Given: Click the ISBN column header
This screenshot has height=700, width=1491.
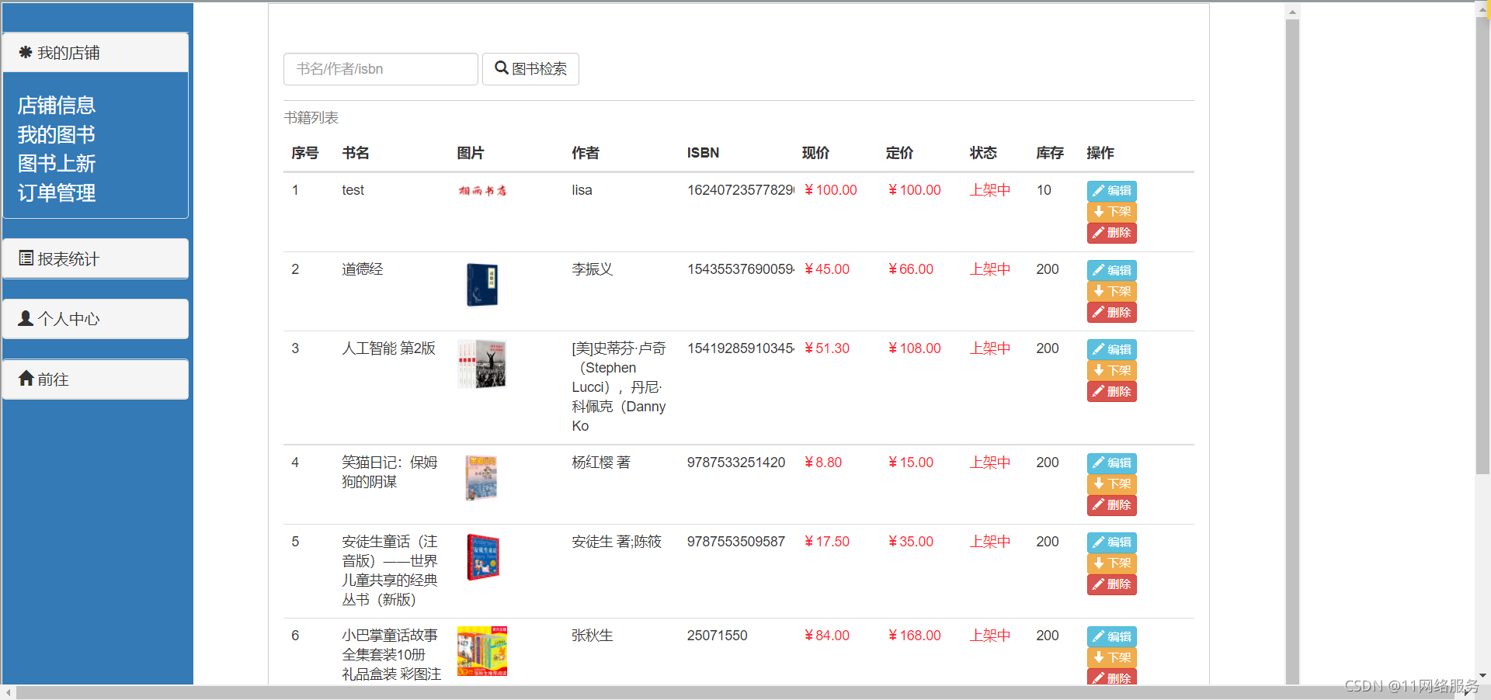Looking at the screenshot, I should click(x=703, y=153).
